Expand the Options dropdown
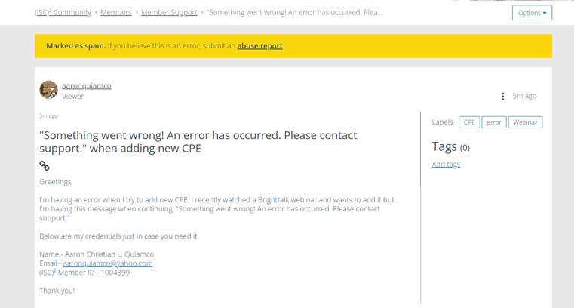 [532, 13]
